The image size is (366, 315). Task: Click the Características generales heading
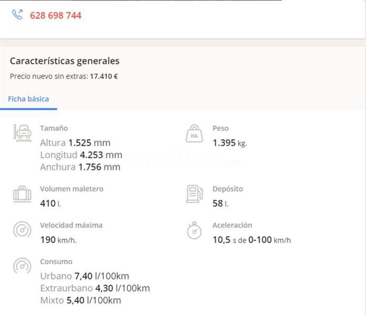point(65,61)
